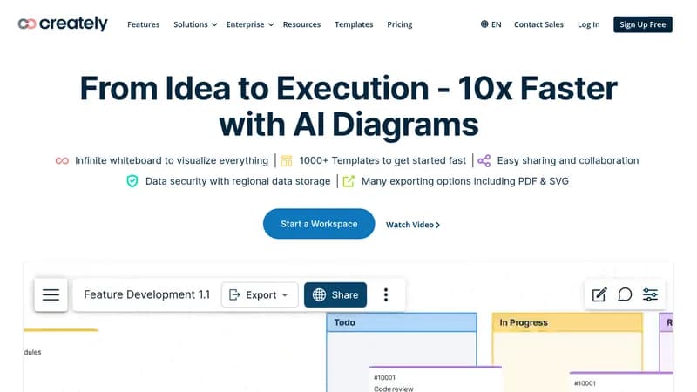Viewport: 697px width, 392px height.
Task: Expand the Enterprise dropdown
Action: click(250, 24)
